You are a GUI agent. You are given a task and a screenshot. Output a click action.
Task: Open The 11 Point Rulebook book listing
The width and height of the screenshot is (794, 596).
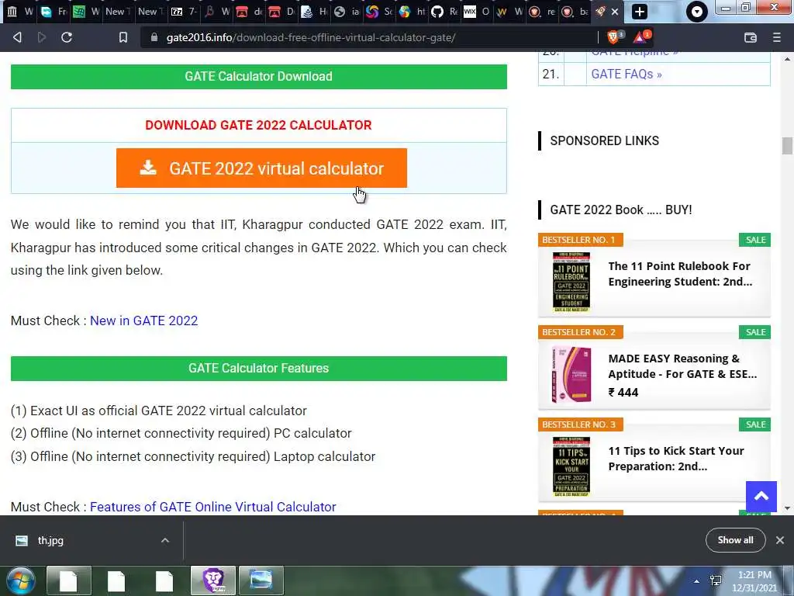pyautogui.click(x=680, y=274)
